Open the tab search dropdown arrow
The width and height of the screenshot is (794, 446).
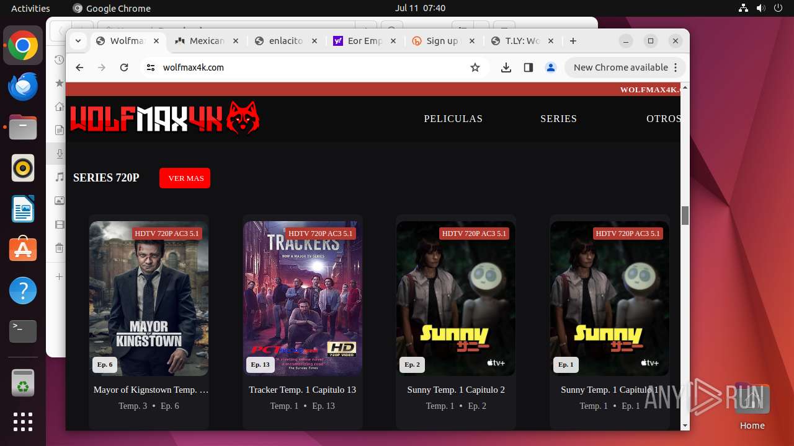tap(78, 41)
